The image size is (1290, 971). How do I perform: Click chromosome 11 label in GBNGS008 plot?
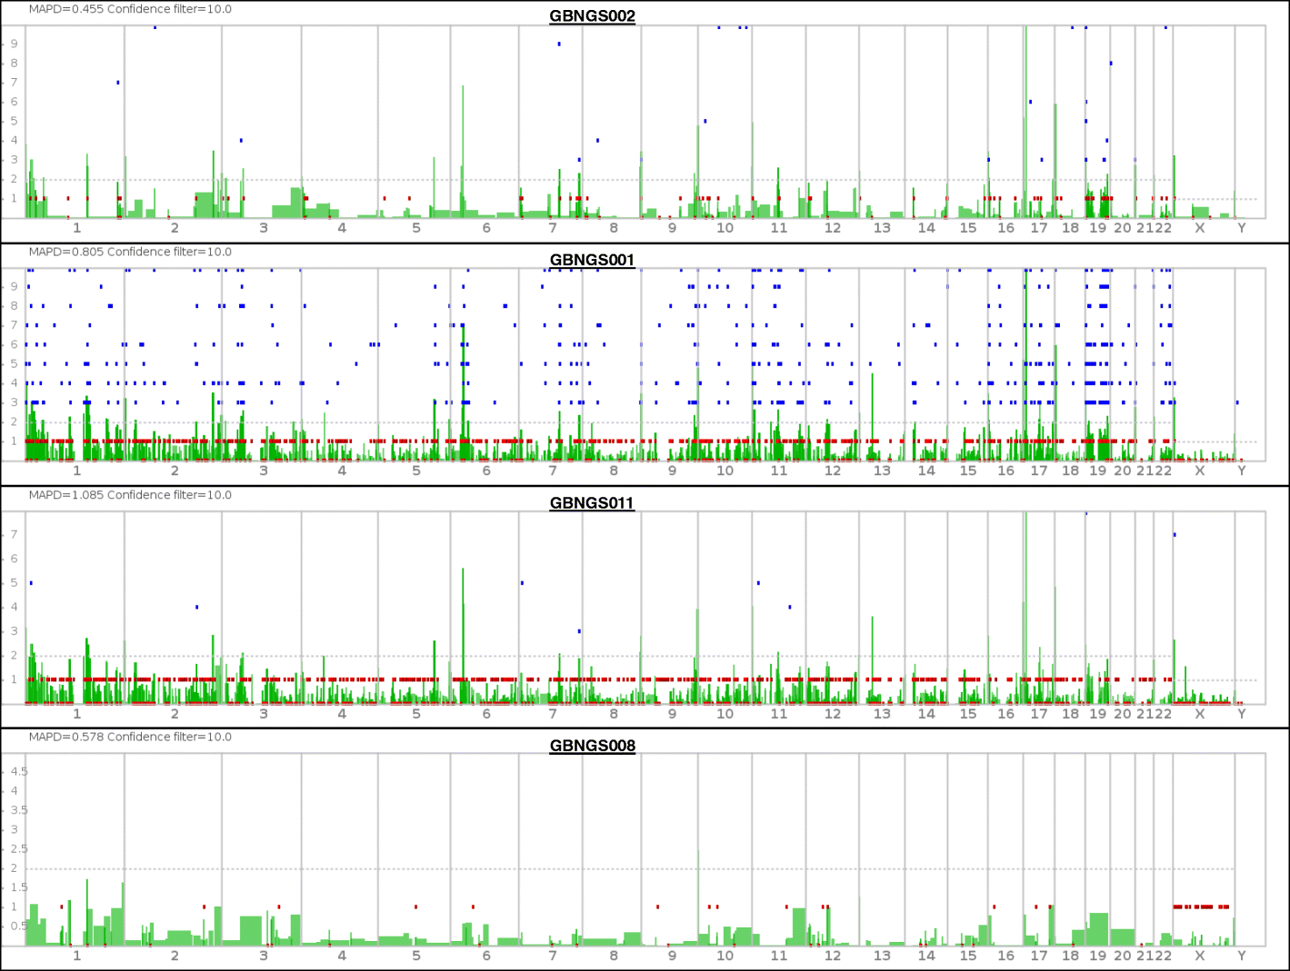click(x=779, y=956)
